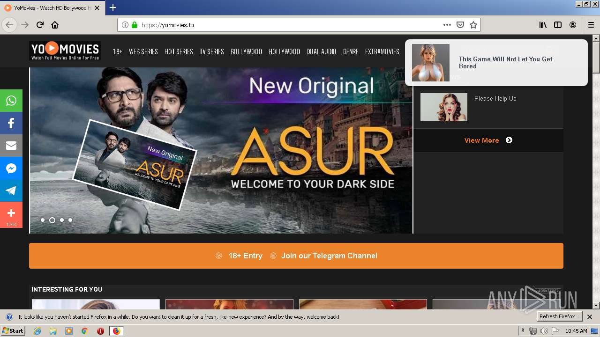Click the browser Back arrow button
The width and height of the screenshot is (600, 337).
coord(9,25)
